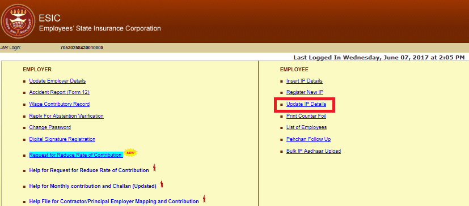Open highlighted Request for Reduce Rate of Contribution
Screen dimensions: 469x206
pyautogui.click(x=76, y=155)
